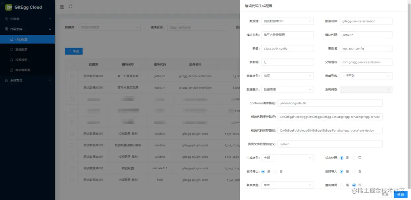The image size is (411, 200).
Task: Open the 生成类型 dropdown showing 全部
Action: coord(287,158)
